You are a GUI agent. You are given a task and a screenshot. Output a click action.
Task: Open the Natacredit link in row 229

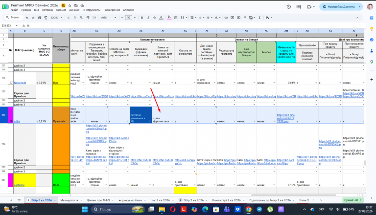[20, 83]
